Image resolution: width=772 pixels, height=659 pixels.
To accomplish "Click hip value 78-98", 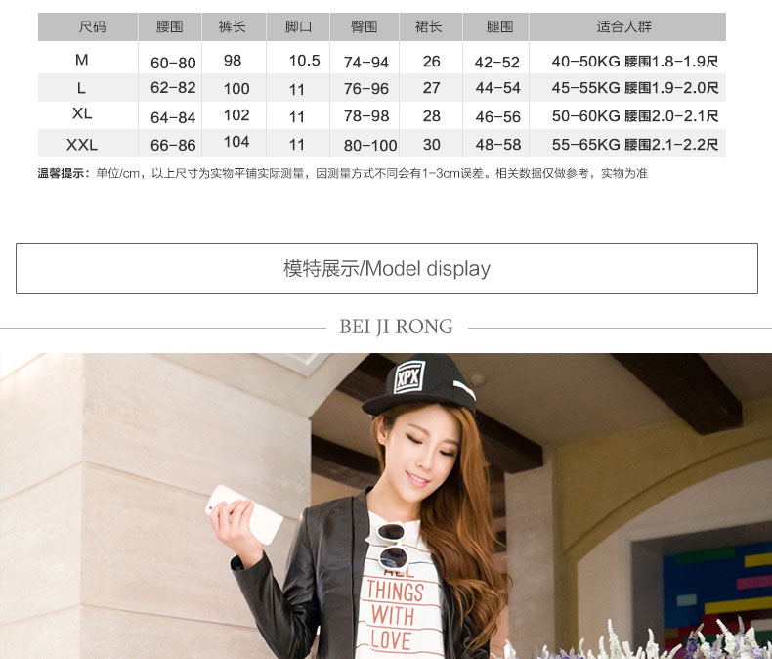I will coord(366,116).
